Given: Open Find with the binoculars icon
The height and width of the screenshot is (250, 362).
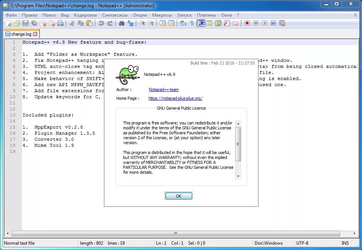Looking at the screenshot, I should point(122,23).
